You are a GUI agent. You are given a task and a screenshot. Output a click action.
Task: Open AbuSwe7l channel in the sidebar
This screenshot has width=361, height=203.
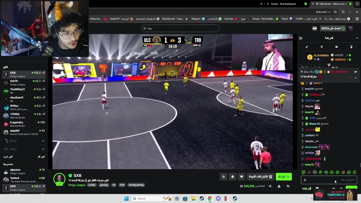(x=24, y=99)
